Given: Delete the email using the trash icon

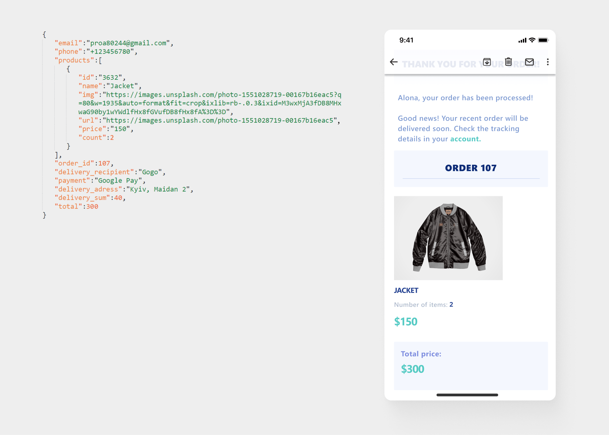Looking at the screenshot, I should (x=508, y=62).
